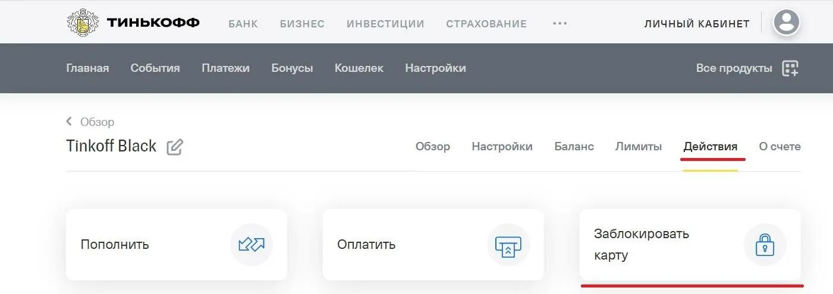
Task: Click the payment terminal icon
Action: tap(508, 245)
